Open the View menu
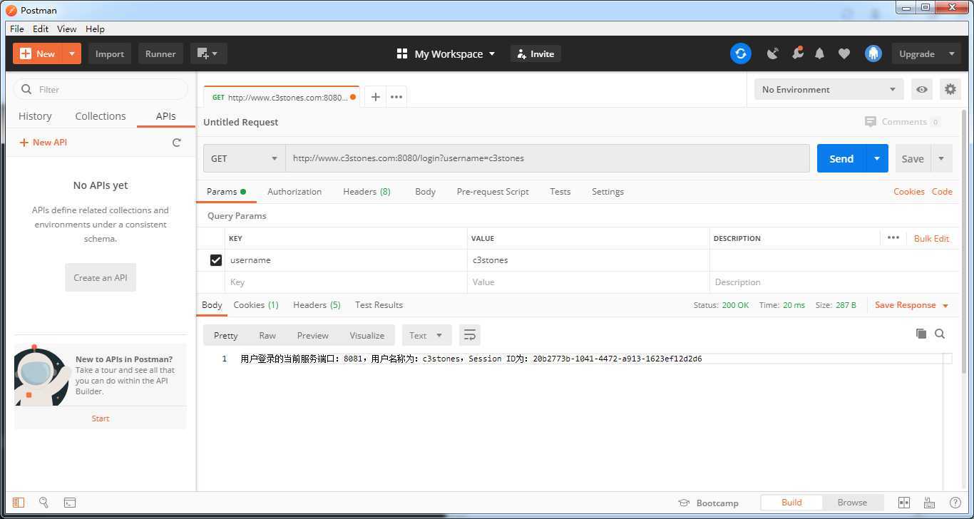 66,29
